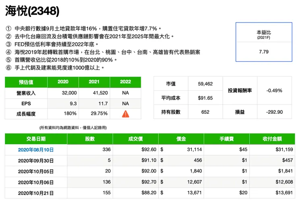Image resolution: width=298 pixels, height=202 pixels.
Task: Click the 持有股數 label cell
Action: pos(171,112)
